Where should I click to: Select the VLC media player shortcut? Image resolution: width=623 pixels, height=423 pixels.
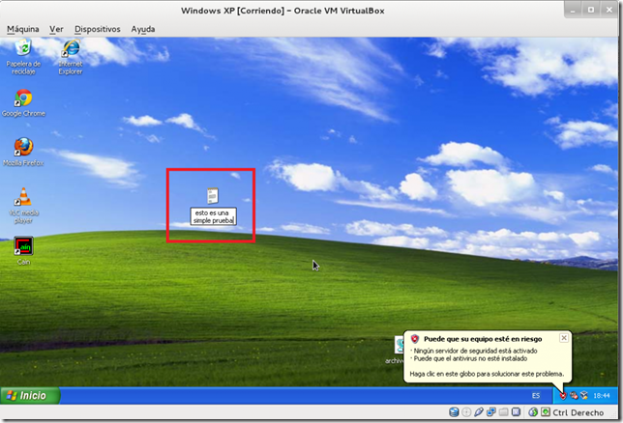[23, 205]
